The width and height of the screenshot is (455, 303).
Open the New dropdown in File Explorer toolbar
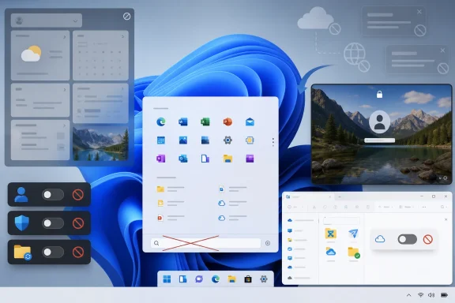[295, 207]
